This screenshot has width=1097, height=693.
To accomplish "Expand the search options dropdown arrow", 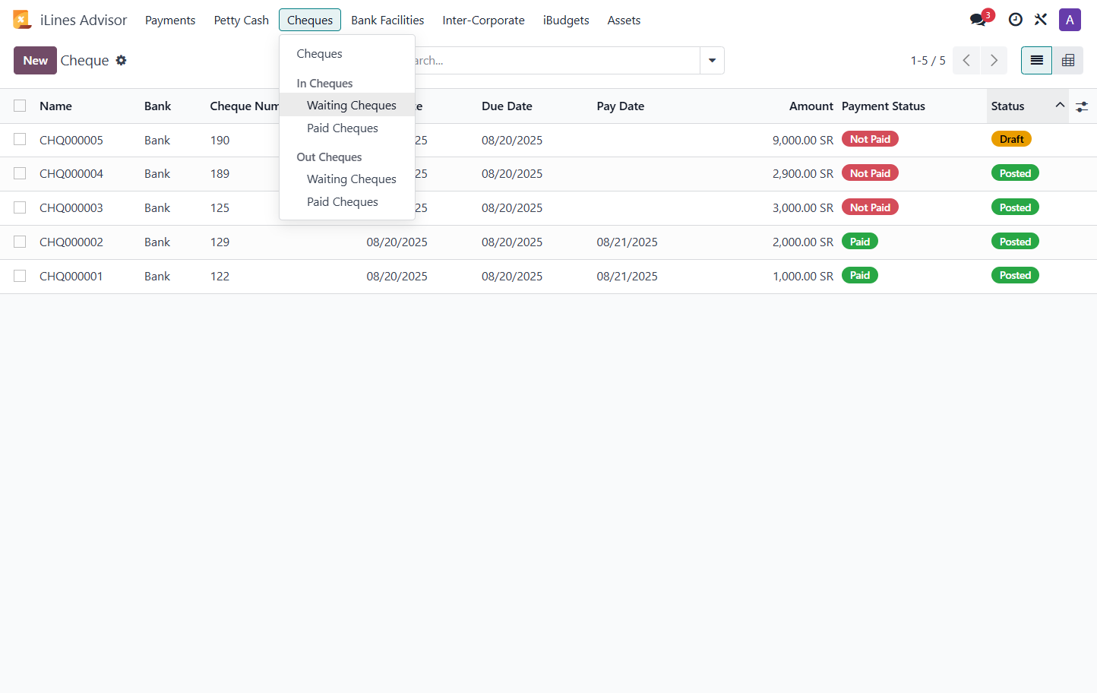I will point(712,61).
